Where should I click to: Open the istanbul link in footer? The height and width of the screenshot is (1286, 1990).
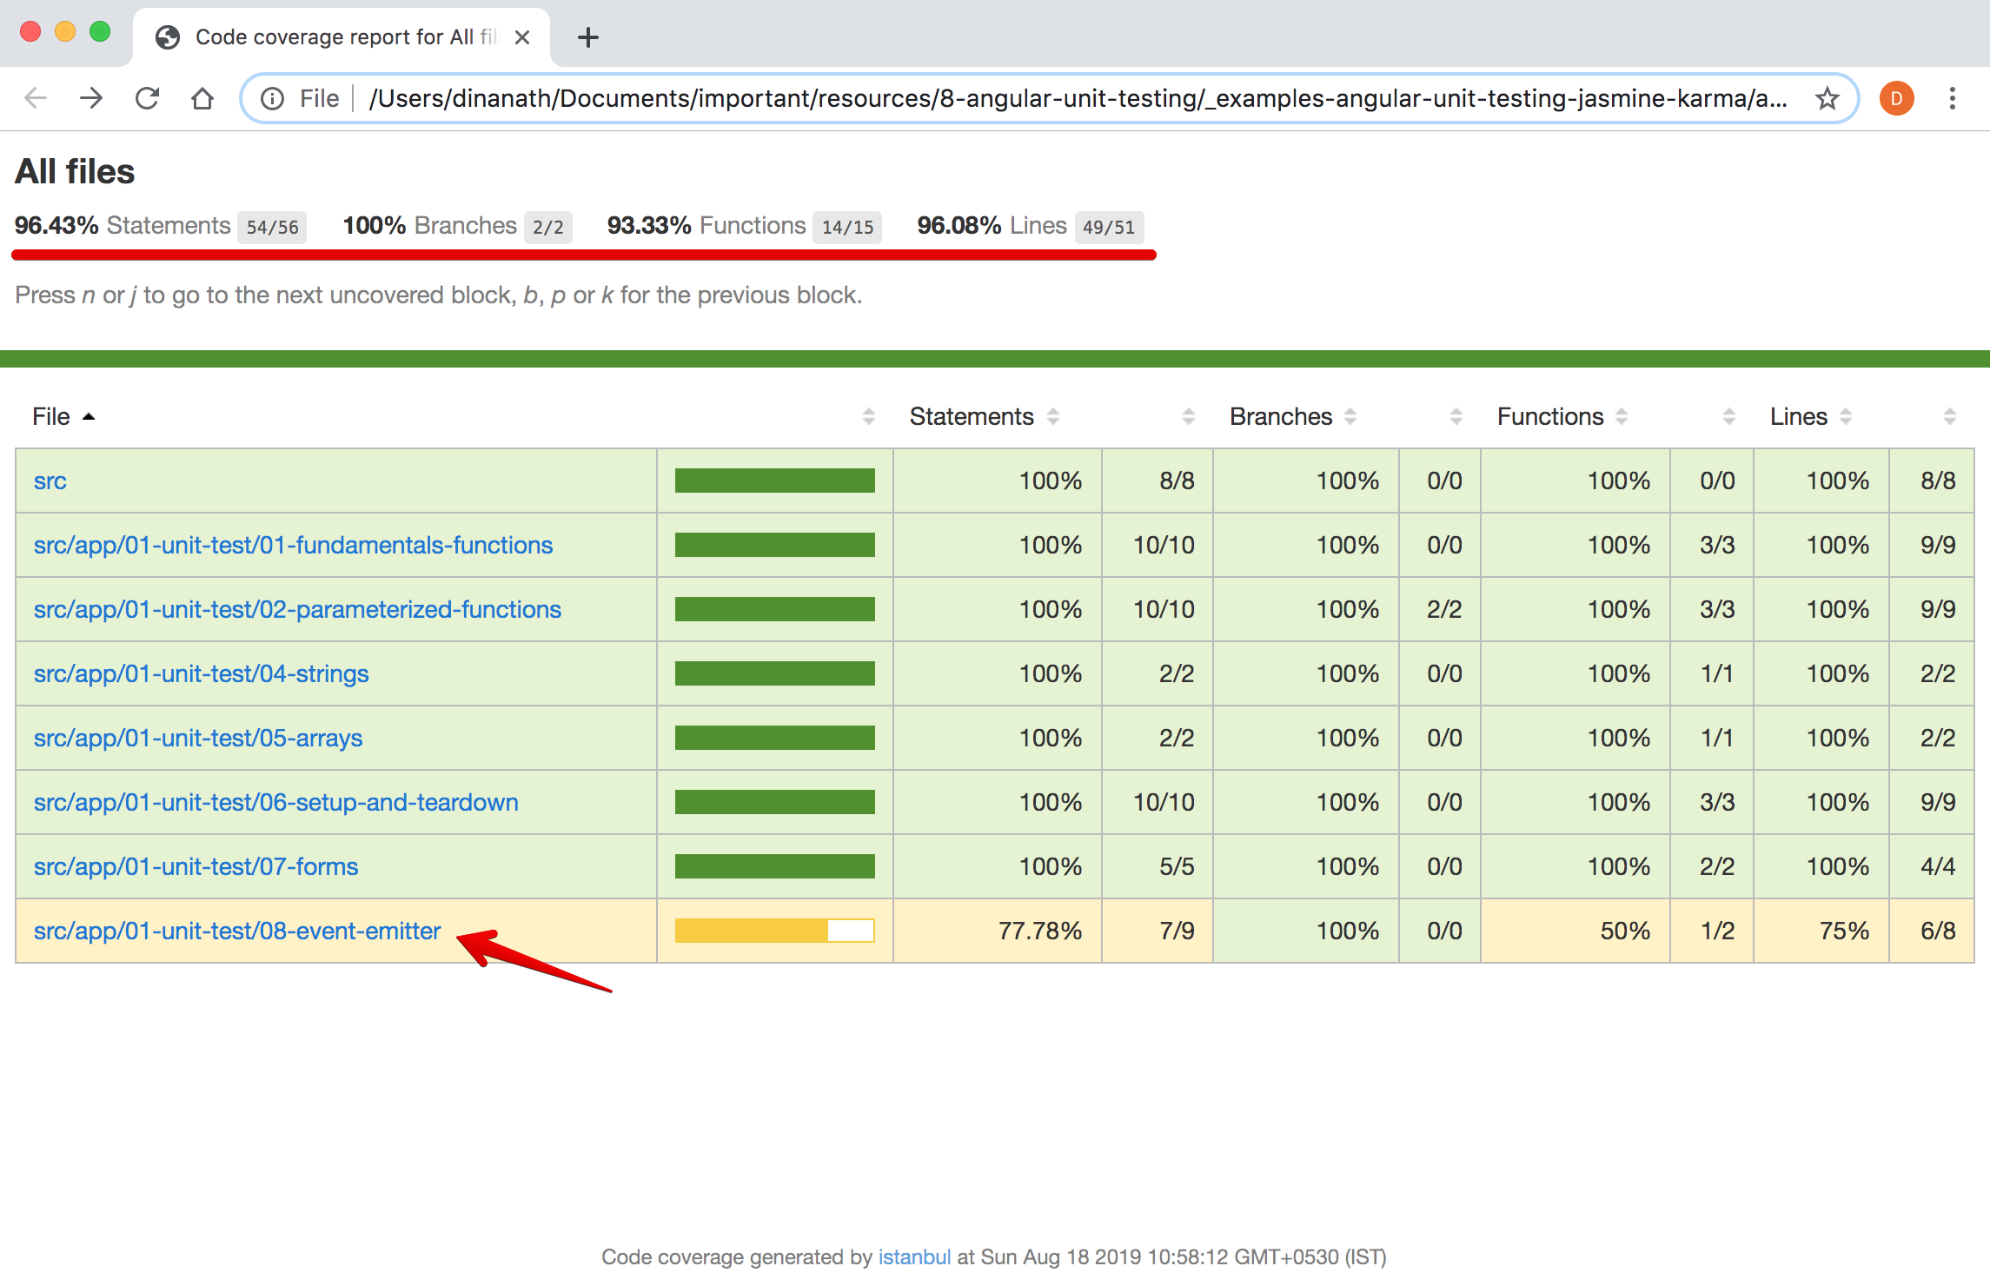pyautogui.click(x=914, y=1257)
